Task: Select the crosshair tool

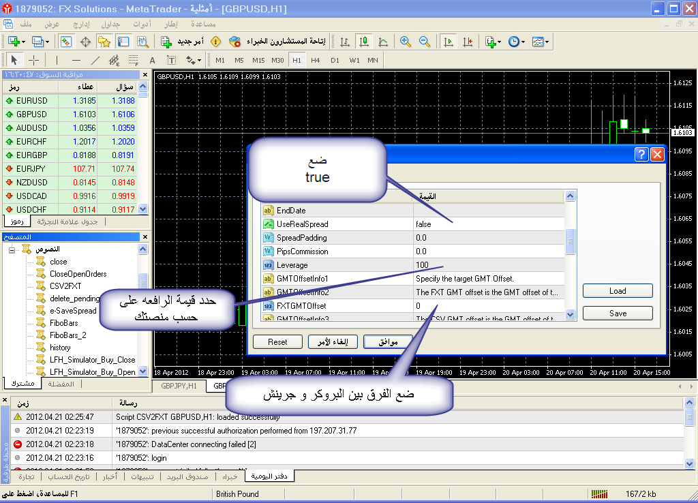Action: [x=34, y=60]
